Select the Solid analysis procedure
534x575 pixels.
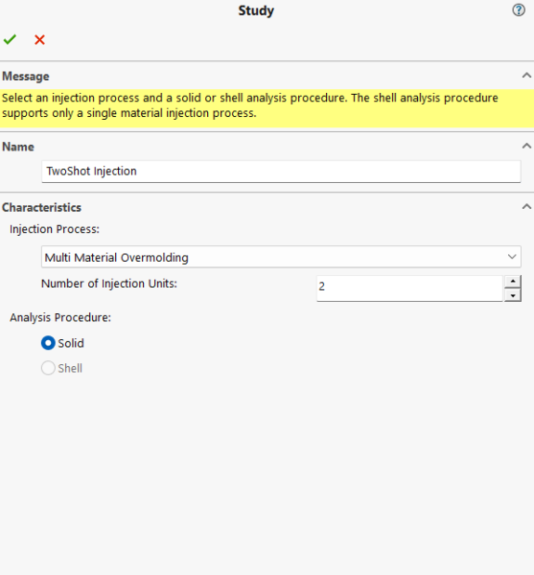(48, 343)
